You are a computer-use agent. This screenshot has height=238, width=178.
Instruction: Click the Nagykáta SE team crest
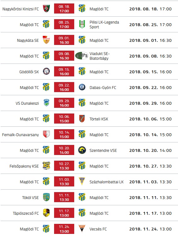(x=46, y=40)
